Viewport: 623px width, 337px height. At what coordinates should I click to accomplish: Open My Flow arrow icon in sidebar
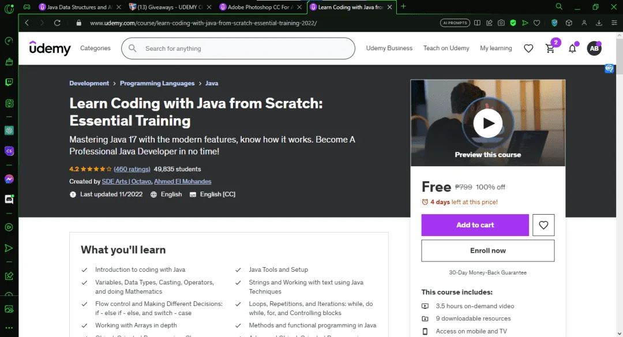click(x=9, y=248)
